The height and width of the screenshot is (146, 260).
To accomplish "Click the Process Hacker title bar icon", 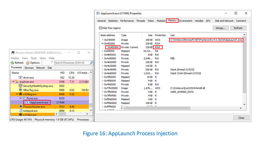I will pos(13,53).
